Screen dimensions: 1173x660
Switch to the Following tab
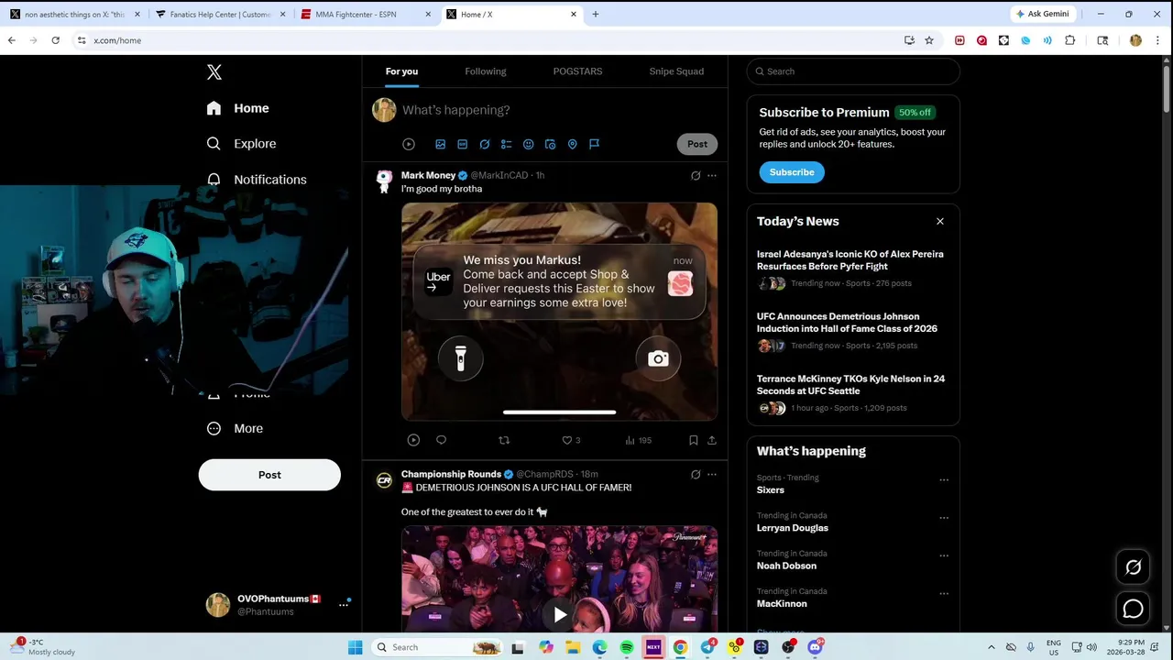[x=485, y=71]
